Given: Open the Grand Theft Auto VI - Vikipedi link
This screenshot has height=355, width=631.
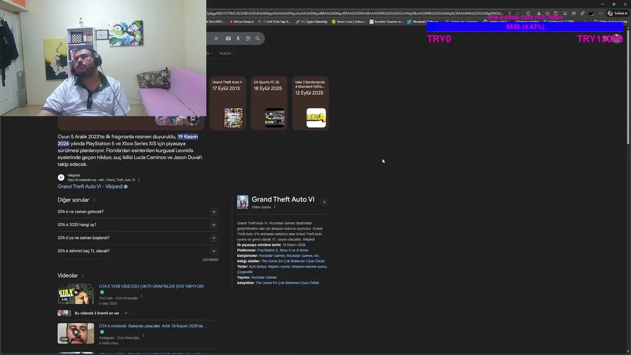Looking at the screenshot, I should coord(90,187).
